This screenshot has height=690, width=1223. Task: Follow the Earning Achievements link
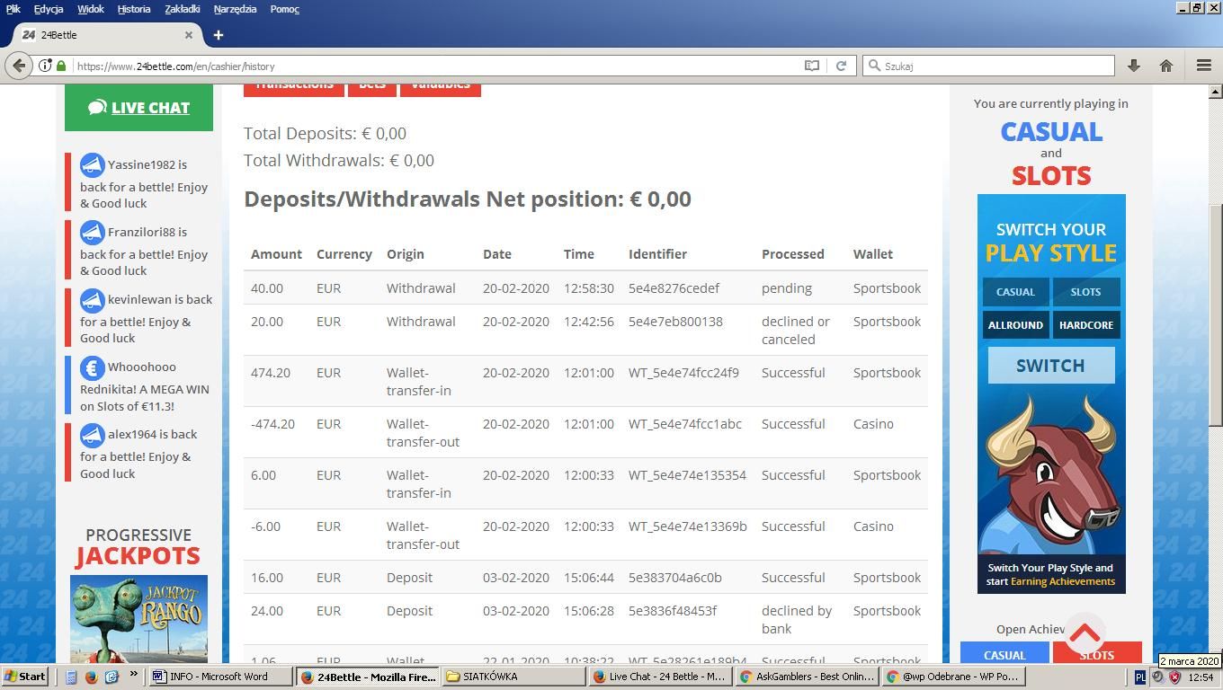coord(1063,581)
